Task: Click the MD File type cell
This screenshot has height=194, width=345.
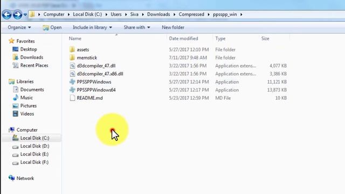Action: pyautogui.click(x=223, y=98)
